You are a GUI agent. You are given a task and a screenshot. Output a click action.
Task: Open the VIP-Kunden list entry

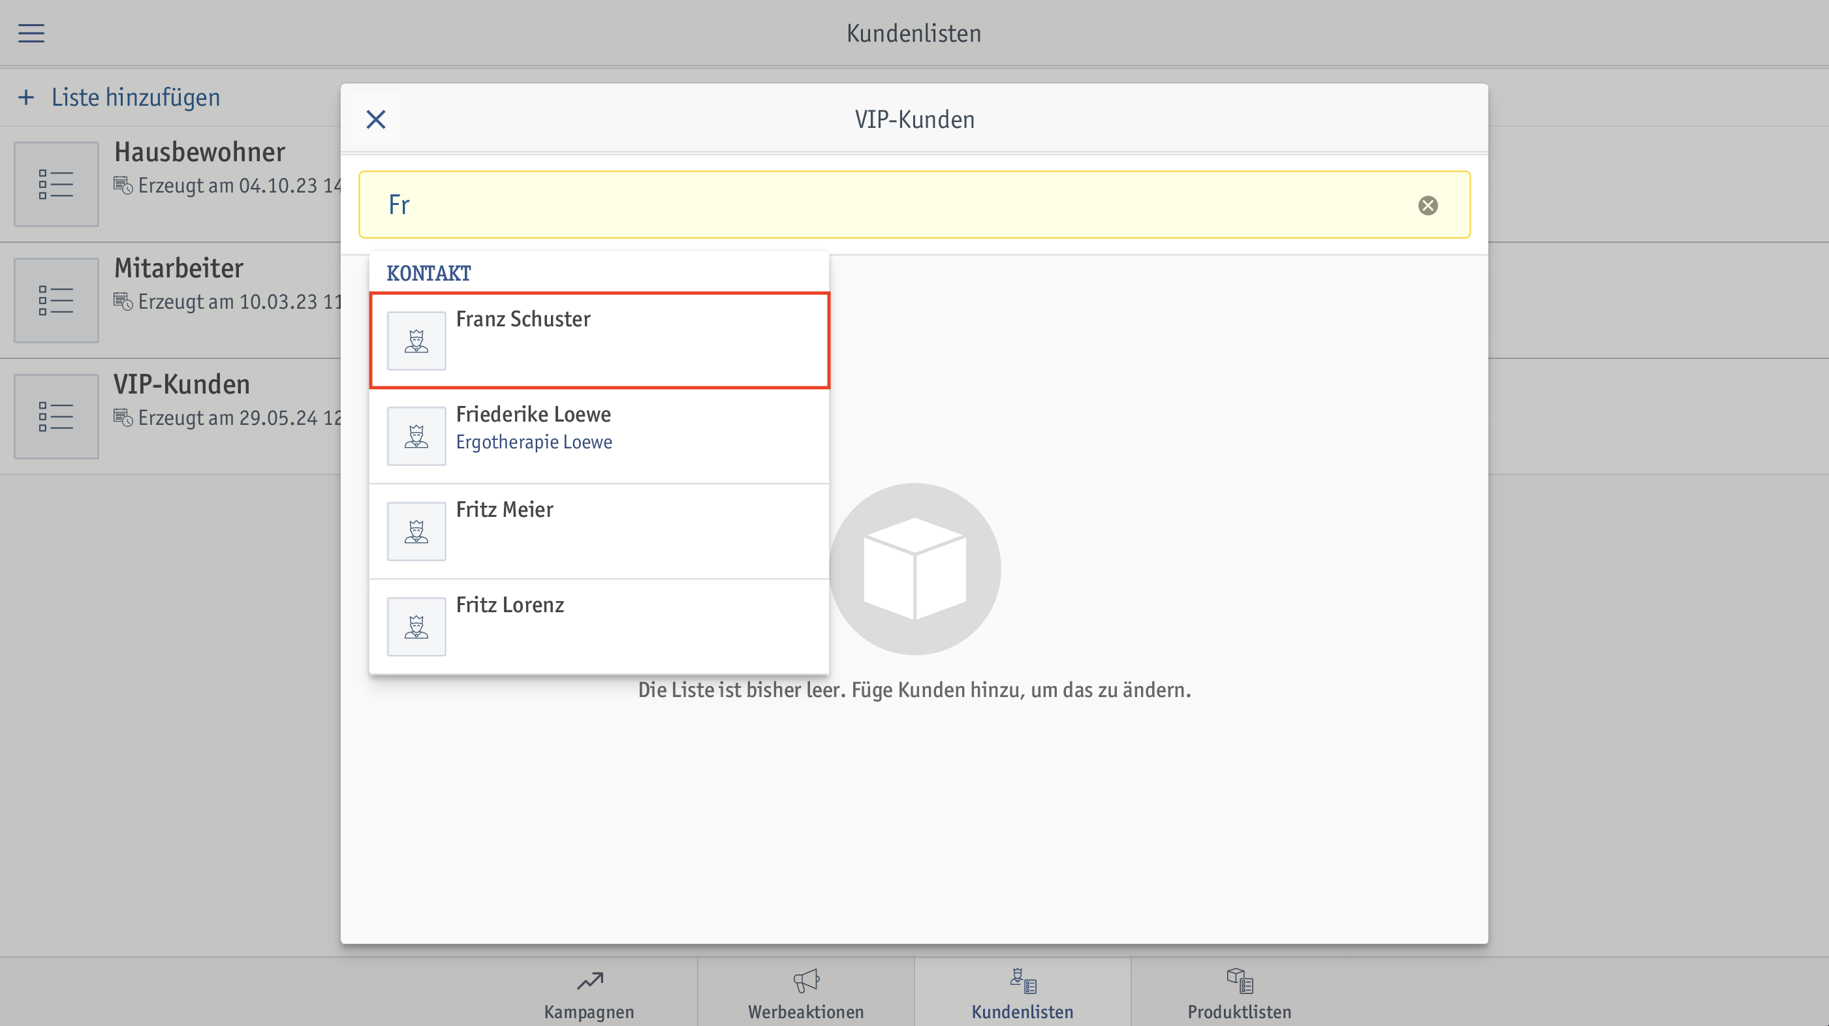pos(170,417)
